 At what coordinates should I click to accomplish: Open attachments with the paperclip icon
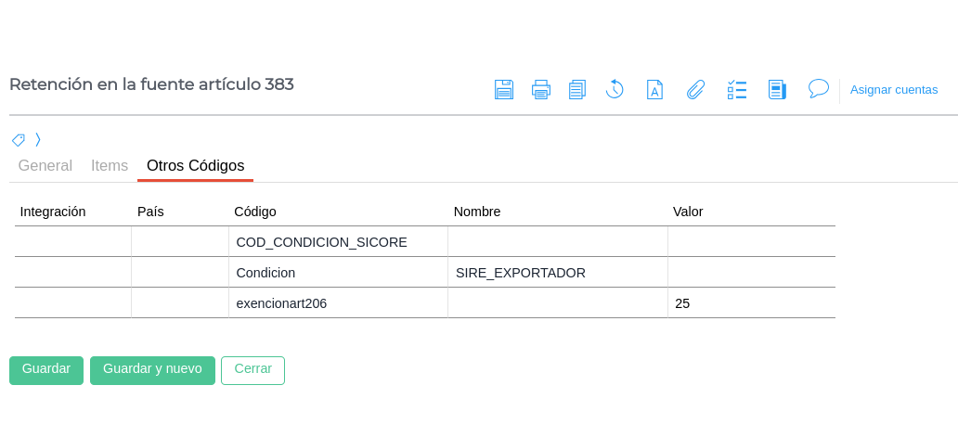pyautogui.click(x=695, y=90)
